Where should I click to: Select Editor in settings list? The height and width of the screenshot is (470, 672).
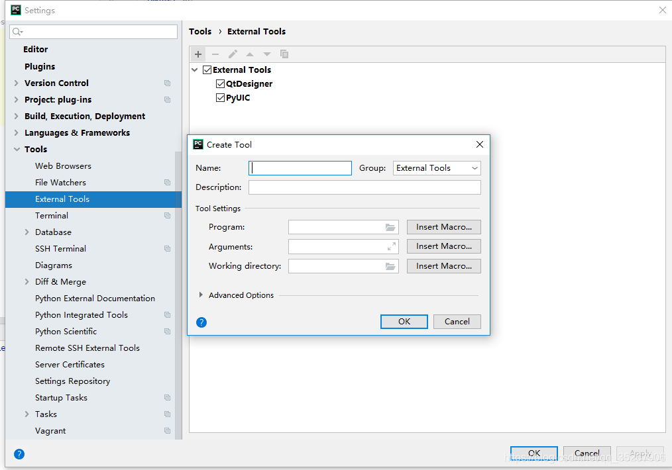(36, 49)
